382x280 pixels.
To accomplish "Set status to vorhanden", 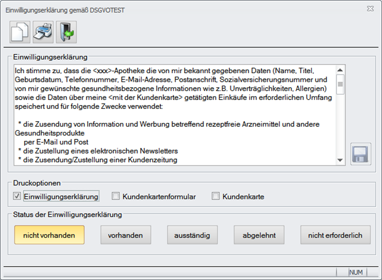I will point(125,235).
